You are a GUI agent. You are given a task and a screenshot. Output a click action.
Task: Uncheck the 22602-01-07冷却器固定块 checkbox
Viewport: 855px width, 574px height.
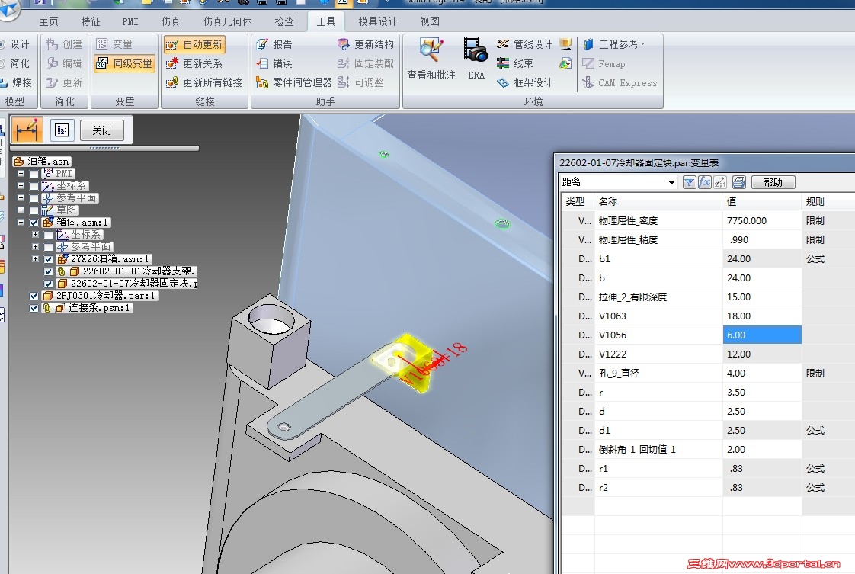tap(49, 284)
